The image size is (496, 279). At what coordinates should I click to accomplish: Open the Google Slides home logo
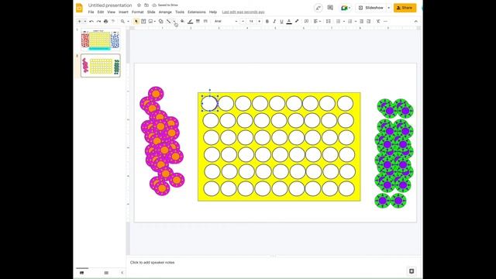(79, 8)
